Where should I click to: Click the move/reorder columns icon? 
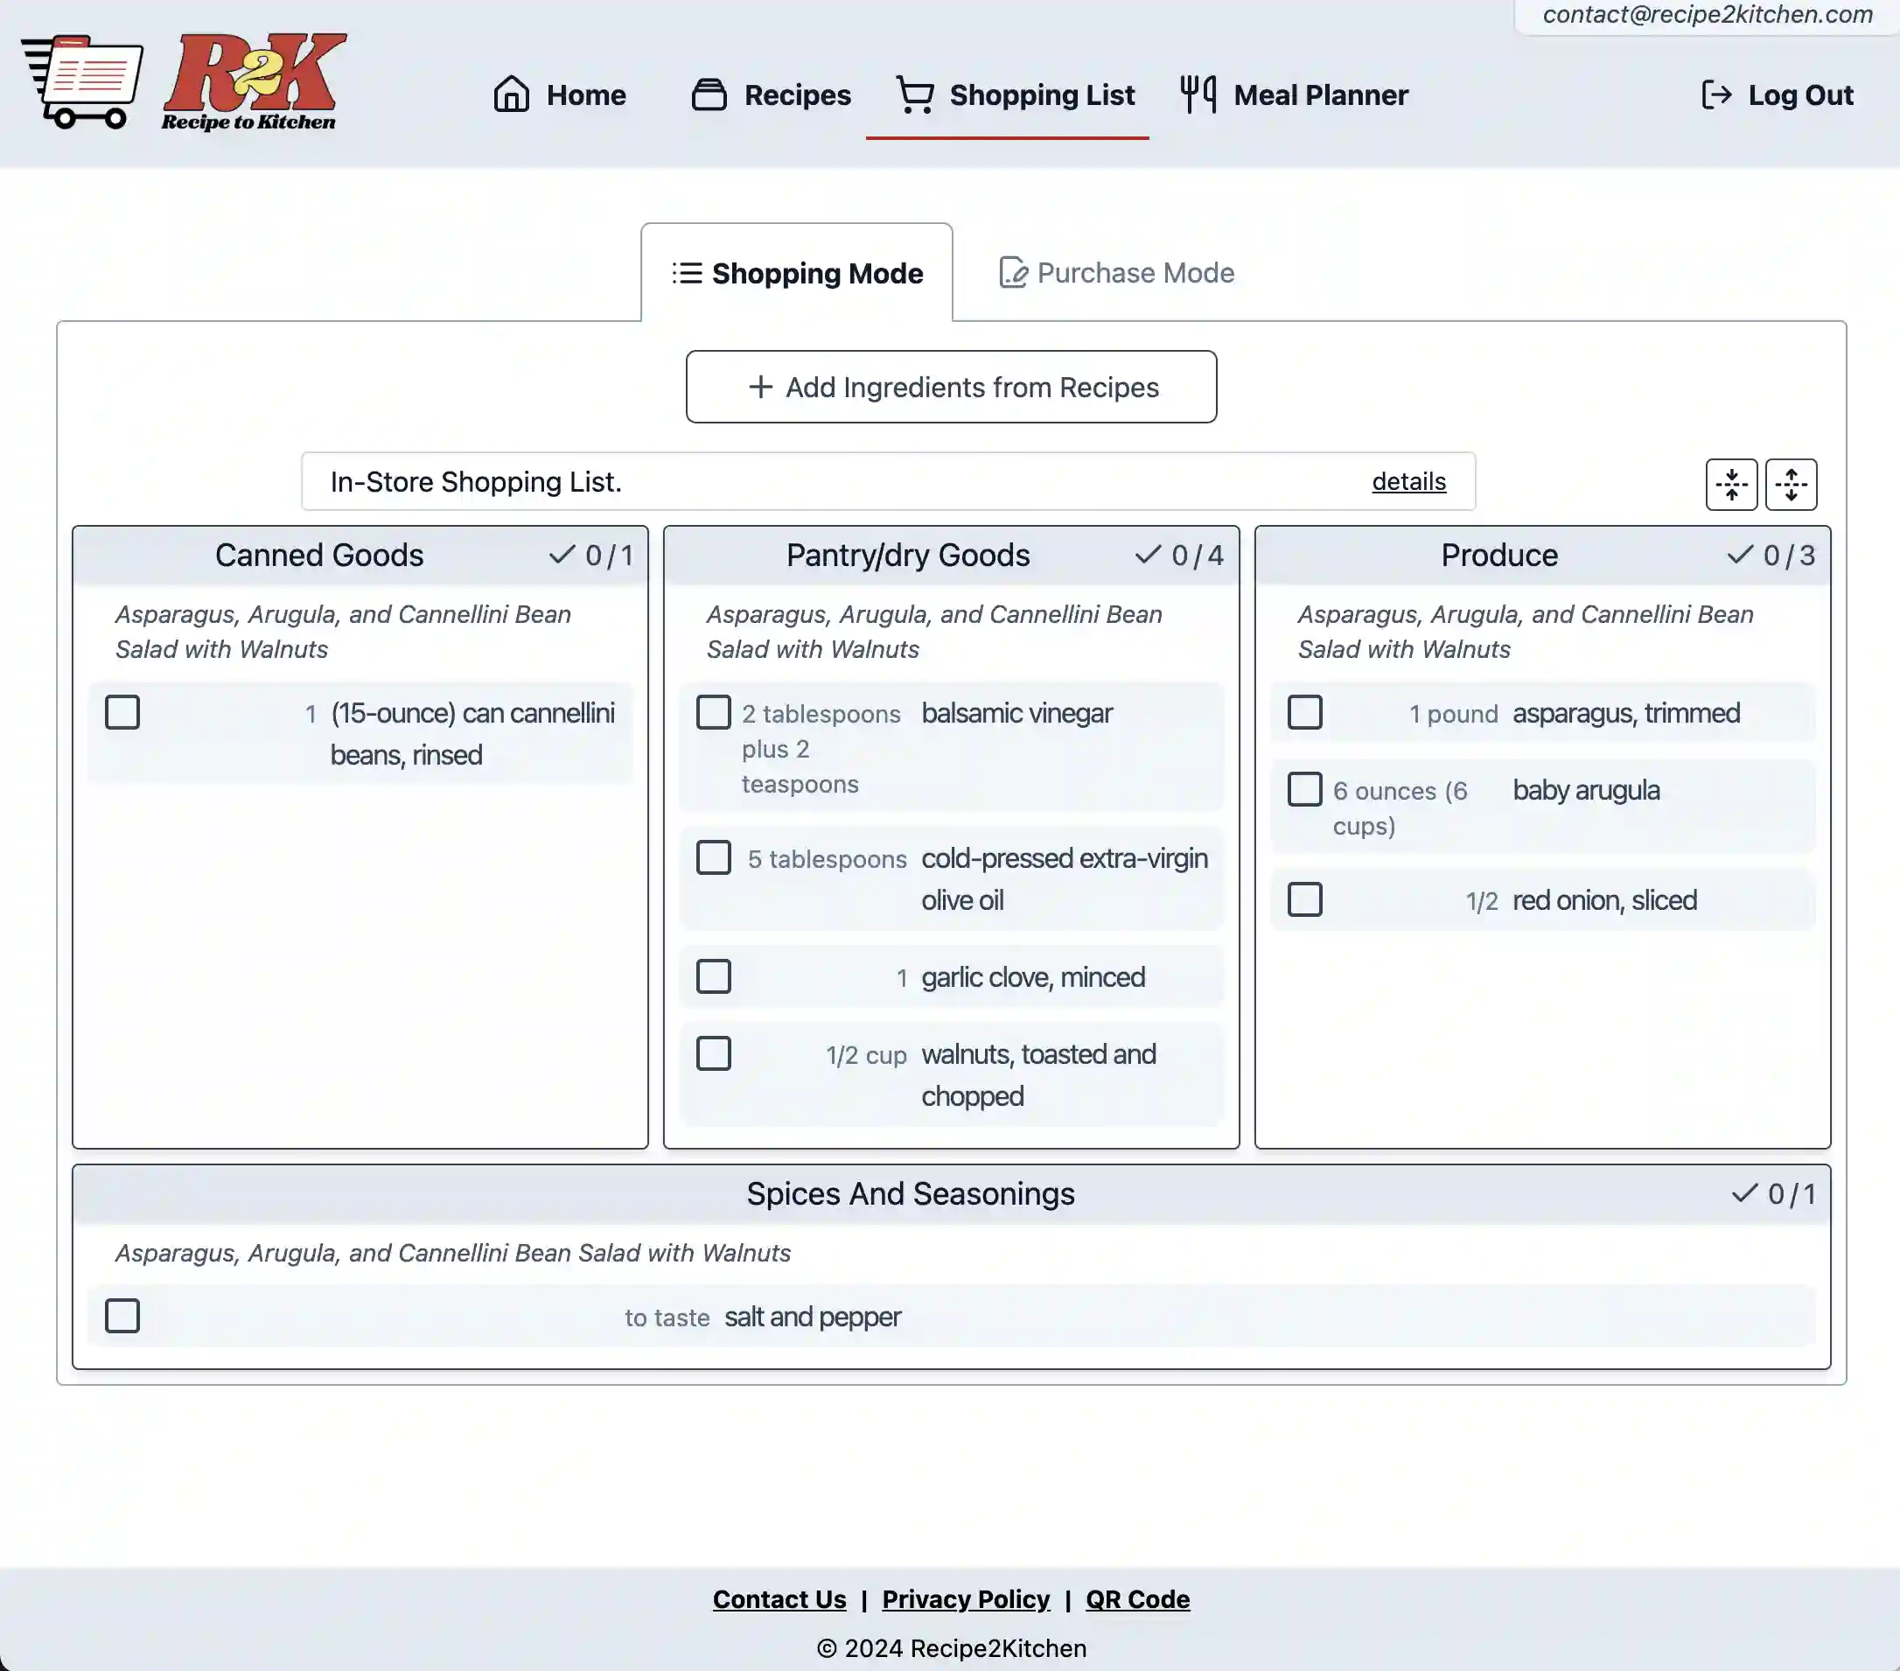tap(1790, 481)
